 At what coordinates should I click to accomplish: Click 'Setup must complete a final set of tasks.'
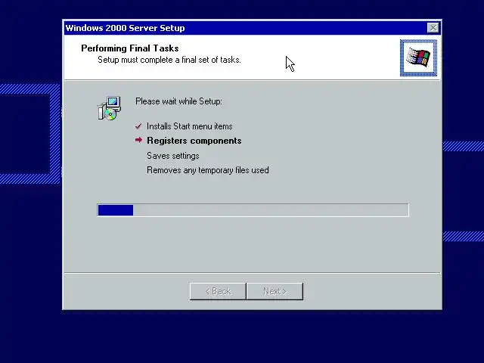pyautogui.click(x=169, y=60)
